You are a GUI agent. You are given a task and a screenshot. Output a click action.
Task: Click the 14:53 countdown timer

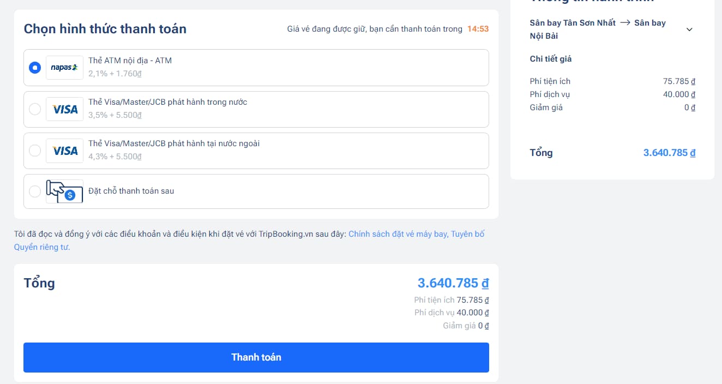click(478, 29)
